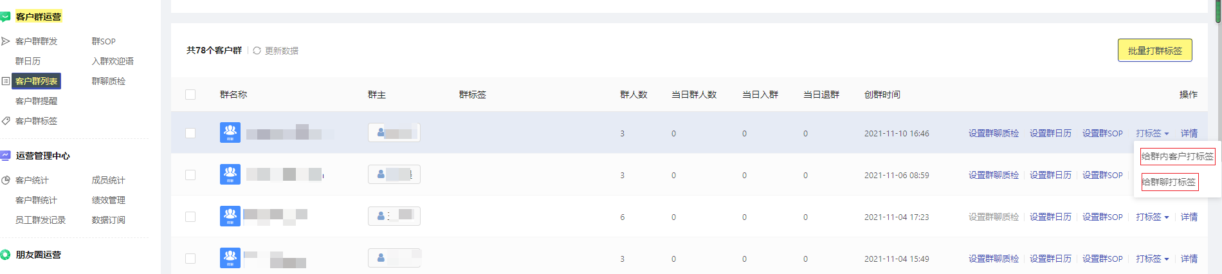Open the 打标签 dropdown for the 6-member group

1152,217
